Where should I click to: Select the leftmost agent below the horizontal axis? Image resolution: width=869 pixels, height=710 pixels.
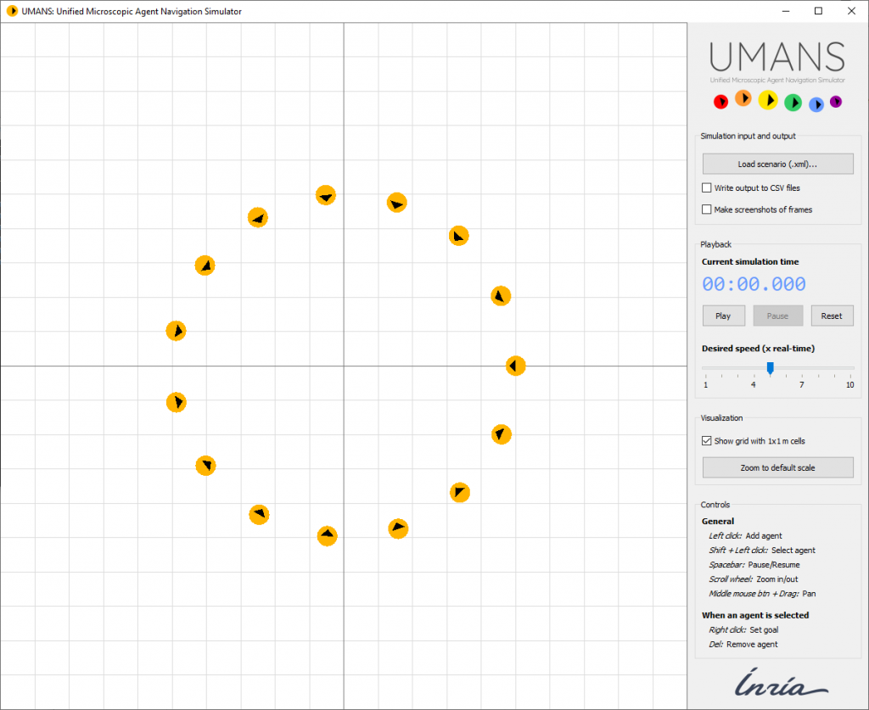[177, 402]
